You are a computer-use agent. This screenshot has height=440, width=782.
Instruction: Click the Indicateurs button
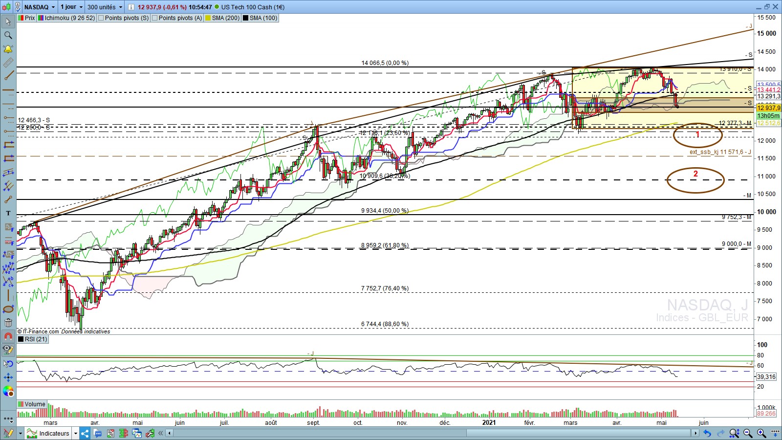[x=53, y=433]
